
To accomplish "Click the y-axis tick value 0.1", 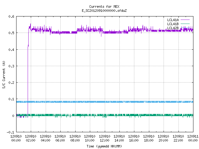I will (11, 99).
